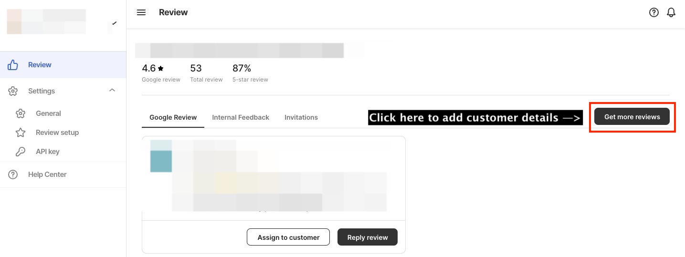Collapse the Settings section chevron
The height and width of the screenshot is (257, 685).
click(112, 91)
